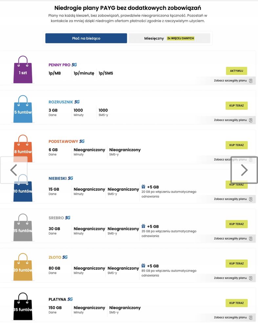The image size is (258, 328).
Task: Click the gold Złoto 20 funtów bag icon
Action: [23, 267]
